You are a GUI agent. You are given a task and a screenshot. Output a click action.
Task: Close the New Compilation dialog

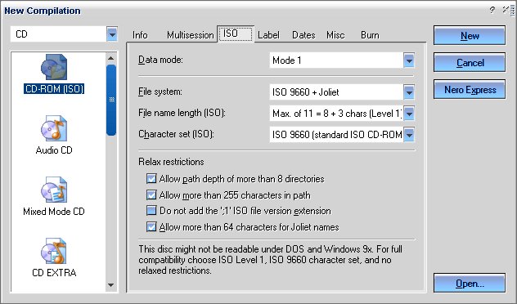click(505, 10)
